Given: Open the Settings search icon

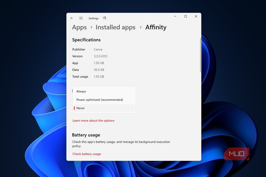Looking at the screenshot, I should point(104,18).
